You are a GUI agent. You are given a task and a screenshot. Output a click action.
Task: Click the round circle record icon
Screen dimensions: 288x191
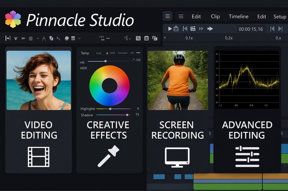click(x=67, y=38)
